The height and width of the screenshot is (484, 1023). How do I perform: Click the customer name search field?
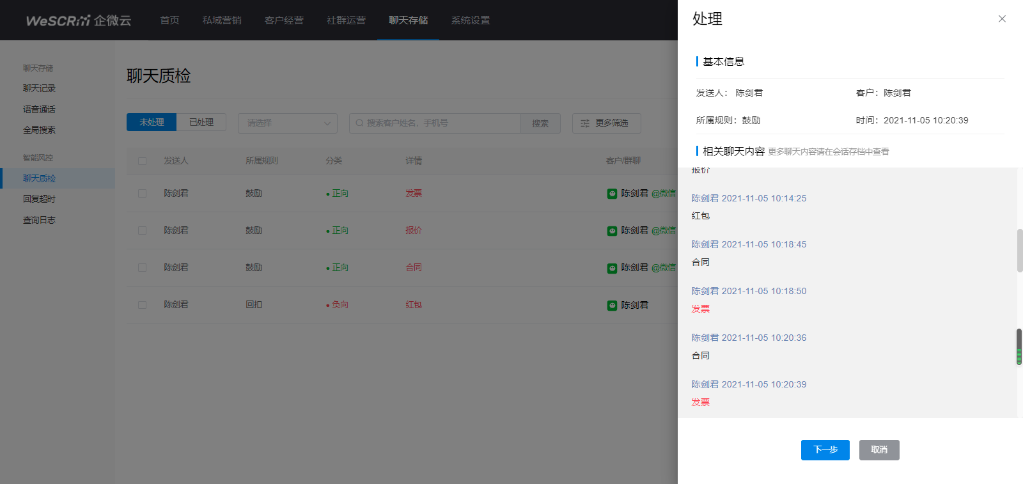point(435,123)
